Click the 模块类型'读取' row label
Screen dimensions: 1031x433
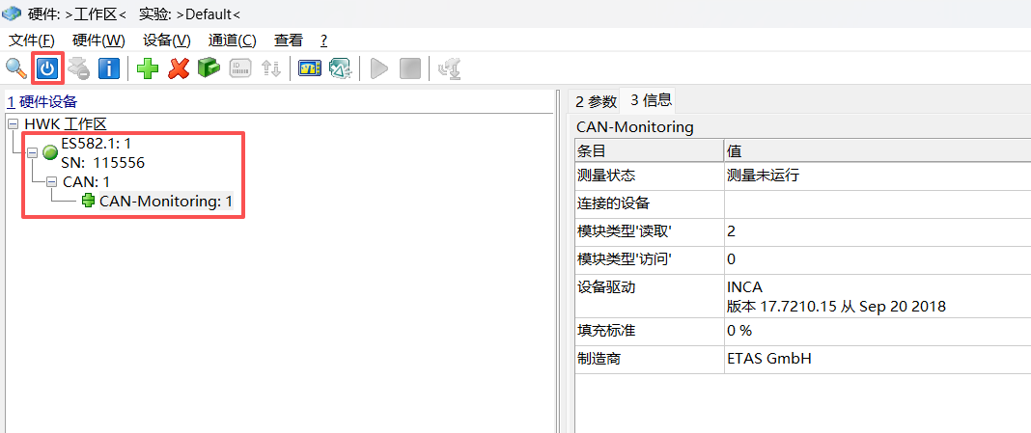coord(624,231)
